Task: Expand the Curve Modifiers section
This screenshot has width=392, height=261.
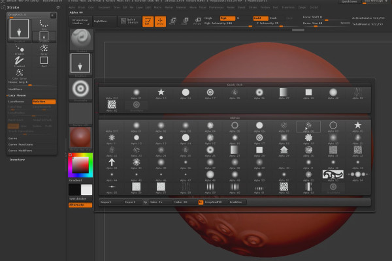Action: pyautogui.click(x=20, y=151)
